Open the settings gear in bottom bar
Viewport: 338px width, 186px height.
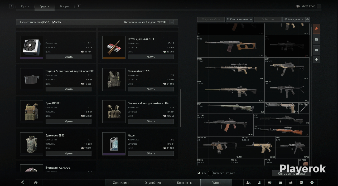tap(312, 183)
